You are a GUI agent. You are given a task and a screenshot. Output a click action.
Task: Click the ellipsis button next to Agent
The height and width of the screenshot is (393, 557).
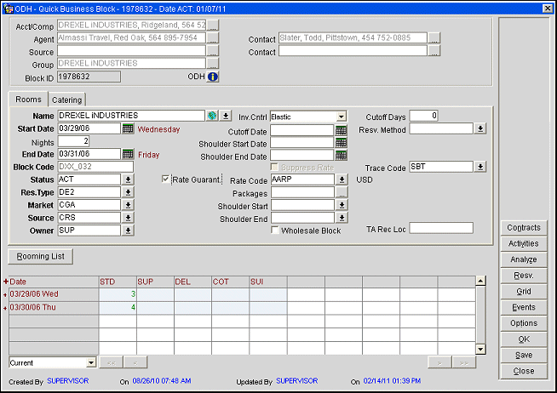tap(212, 39)
